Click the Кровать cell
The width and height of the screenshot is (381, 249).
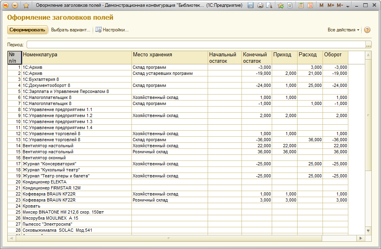(x=77, y=206)
